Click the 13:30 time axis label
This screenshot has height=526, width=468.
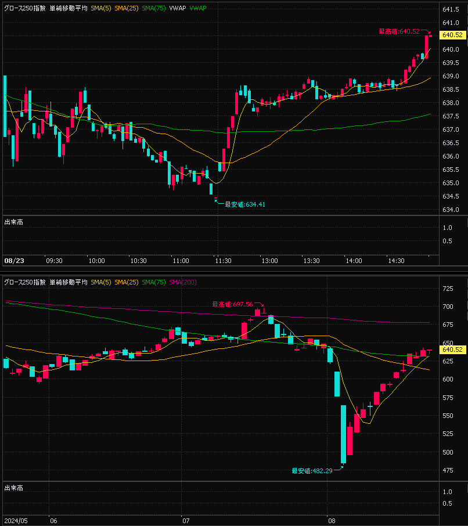pos(311,261)
